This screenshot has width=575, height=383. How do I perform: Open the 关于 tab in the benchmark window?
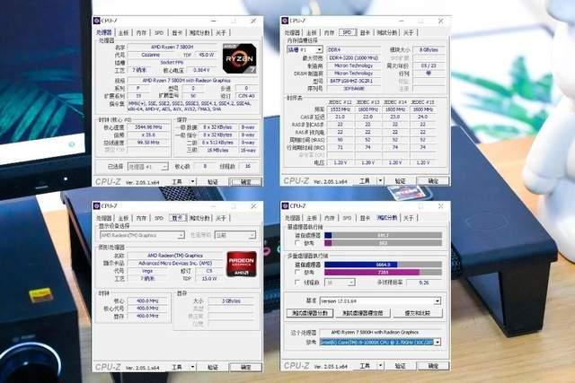(409, 218)
